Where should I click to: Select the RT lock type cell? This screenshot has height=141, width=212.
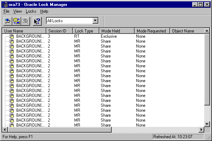tap(77, 36)
